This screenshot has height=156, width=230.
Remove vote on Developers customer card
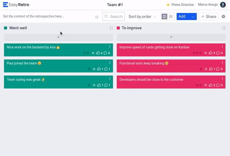(205, 85)
